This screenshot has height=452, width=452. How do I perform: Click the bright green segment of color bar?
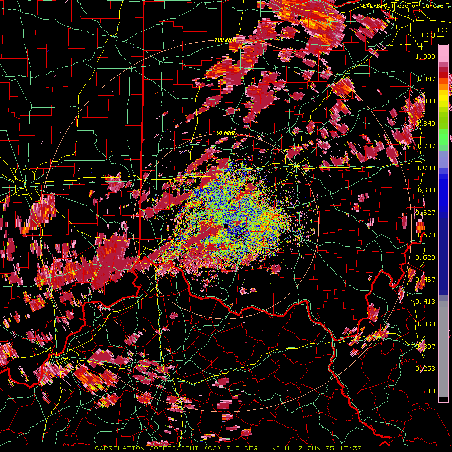[x=443, y=137]
